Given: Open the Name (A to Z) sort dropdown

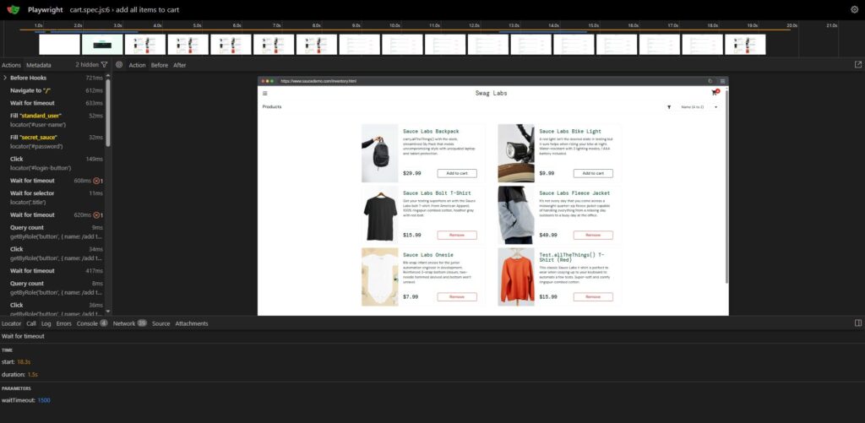Looking at the screenshot, I should [697, 107].
